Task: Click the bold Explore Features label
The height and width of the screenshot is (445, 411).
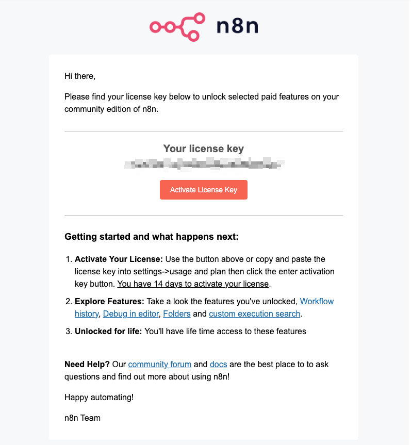Action: tap(109, 301)
